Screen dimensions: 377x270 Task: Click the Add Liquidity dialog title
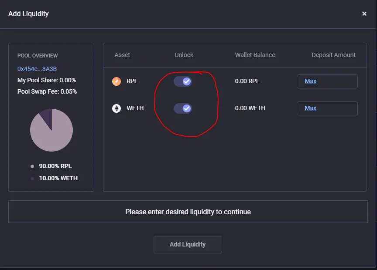(28, 13)
